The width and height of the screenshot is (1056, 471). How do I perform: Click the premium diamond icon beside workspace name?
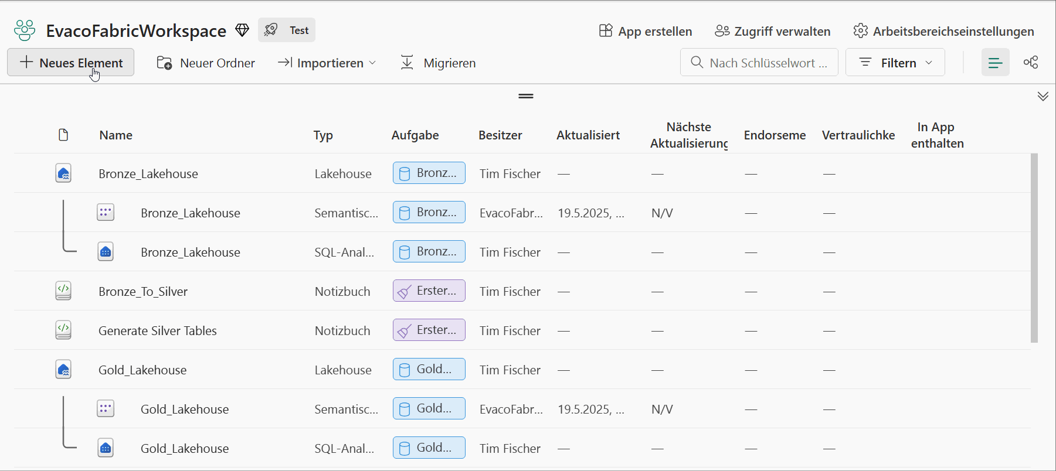click(x=242, y=30)
